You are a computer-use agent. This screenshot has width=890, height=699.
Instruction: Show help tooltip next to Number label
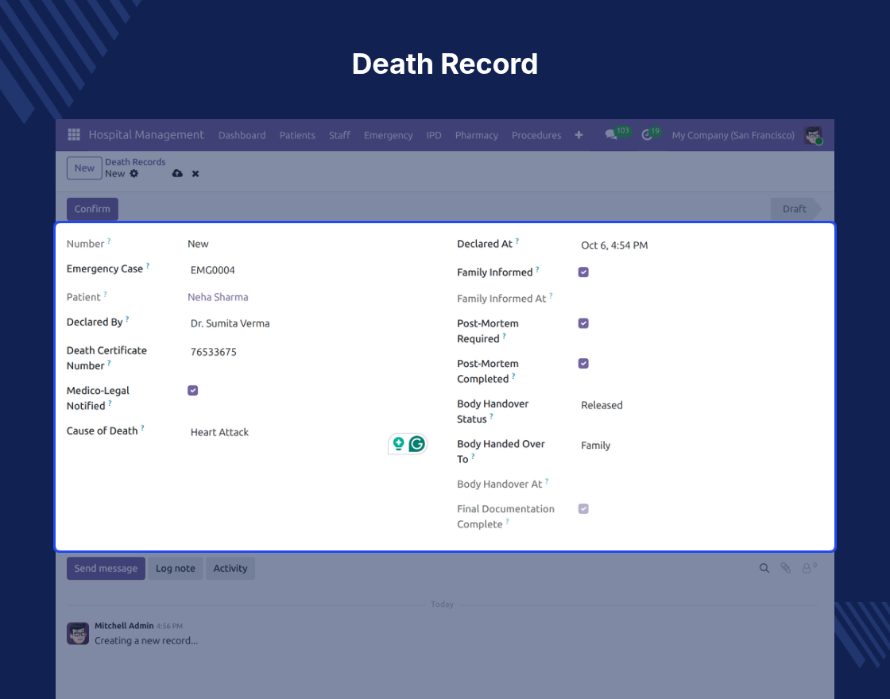[x=109, y=241]
